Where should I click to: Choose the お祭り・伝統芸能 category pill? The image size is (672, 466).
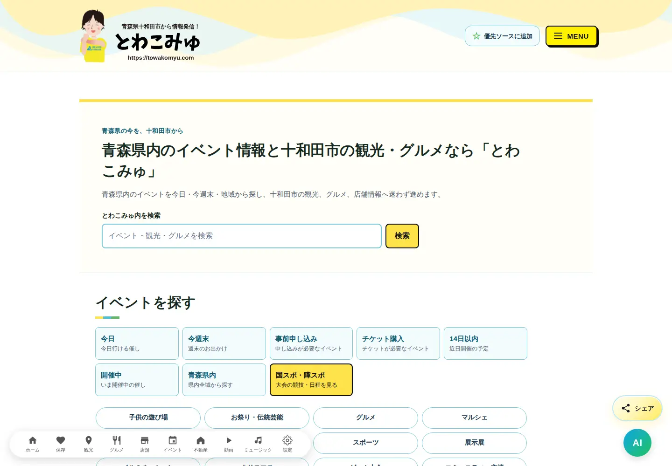pyautogui.click(x=257, y=418)
